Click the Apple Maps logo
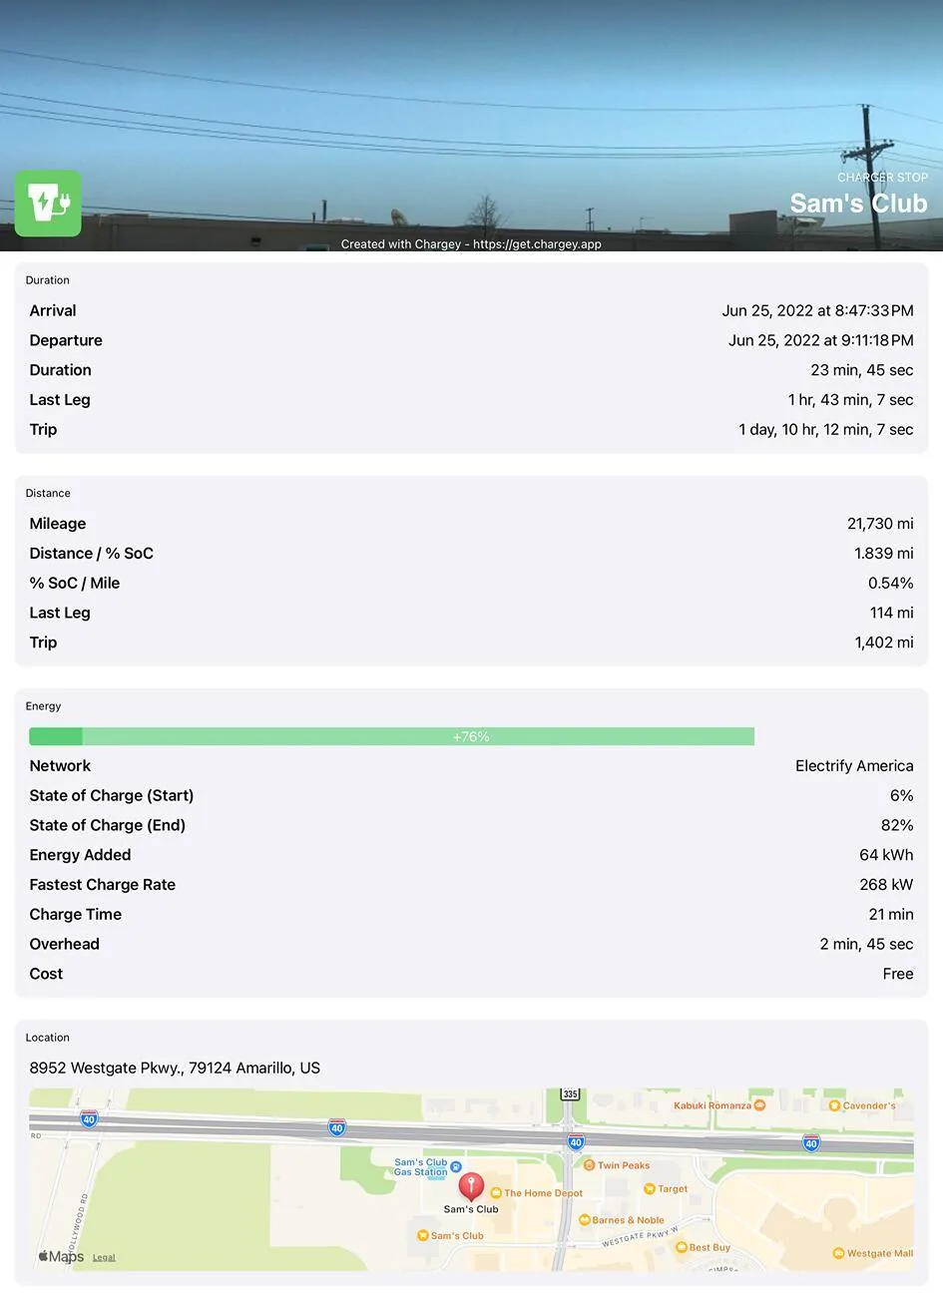The width and height of the screenshot is (943, 1297). pyautogui.click(x=61, y=1256)
